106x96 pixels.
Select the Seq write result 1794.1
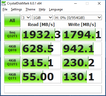coord(82,35)
